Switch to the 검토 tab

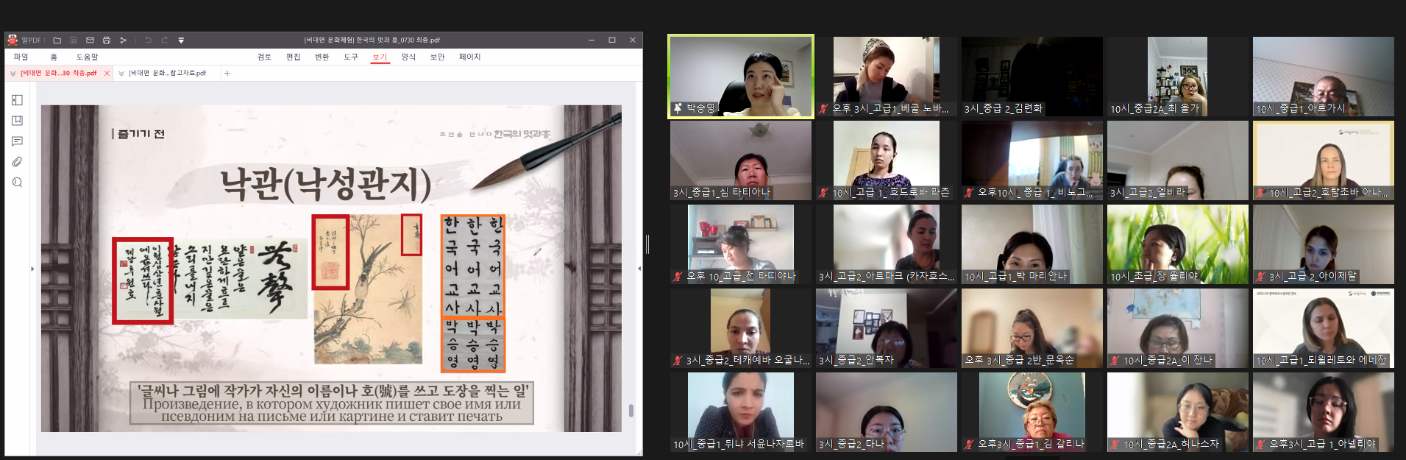click(x=264, y=57)
